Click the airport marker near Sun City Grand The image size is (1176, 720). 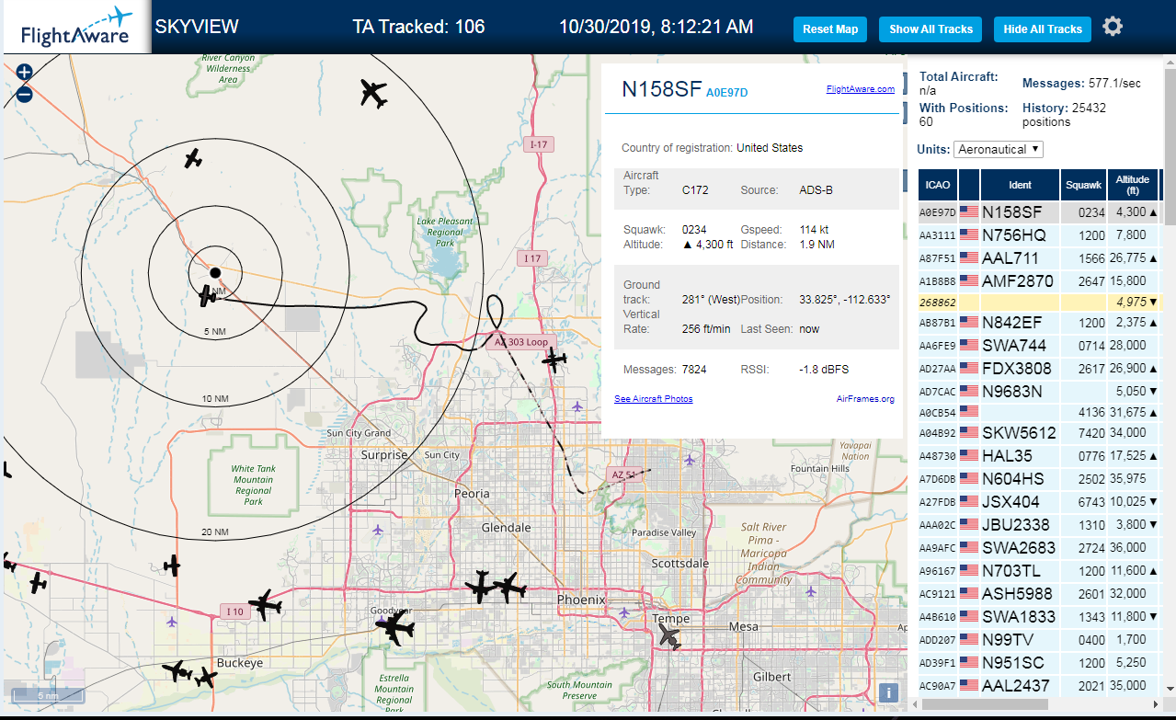(x=377, y=530)
